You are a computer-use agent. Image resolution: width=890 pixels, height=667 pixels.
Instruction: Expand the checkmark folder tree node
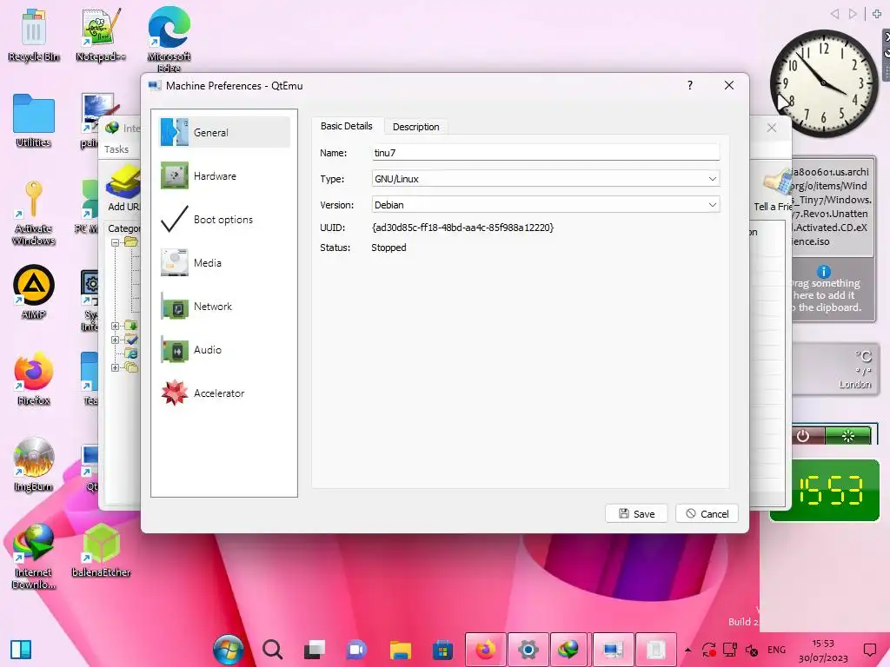pyautogui.click(x=116, y=340)
